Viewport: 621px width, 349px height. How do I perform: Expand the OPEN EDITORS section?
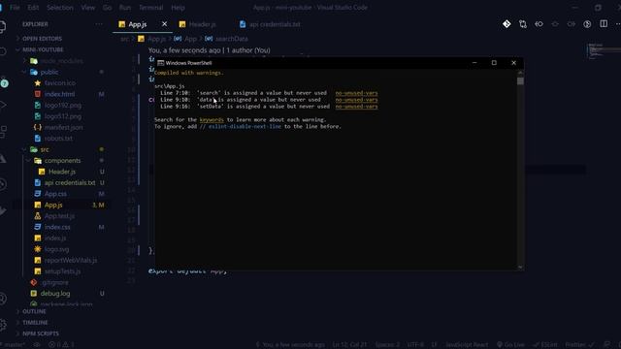click(42, 39)
